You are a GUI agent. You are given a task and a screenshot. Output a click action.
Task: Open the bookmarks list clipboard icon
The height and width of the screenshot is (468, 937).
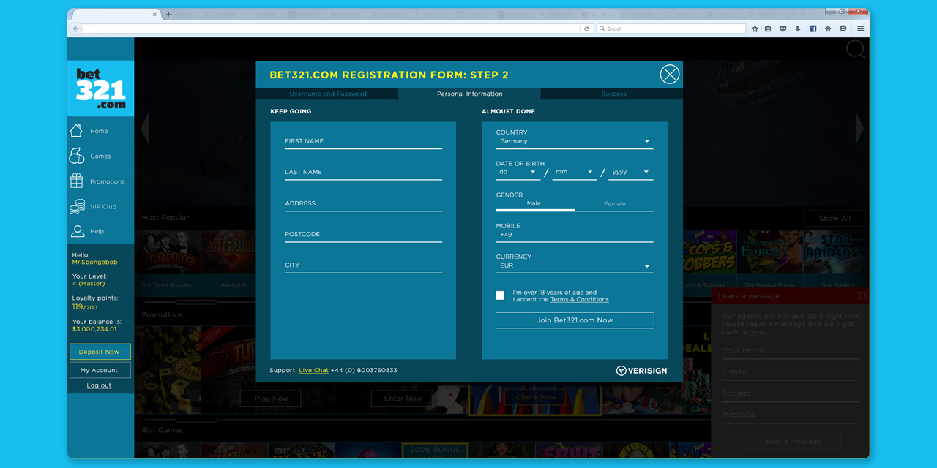coord(768,29)
